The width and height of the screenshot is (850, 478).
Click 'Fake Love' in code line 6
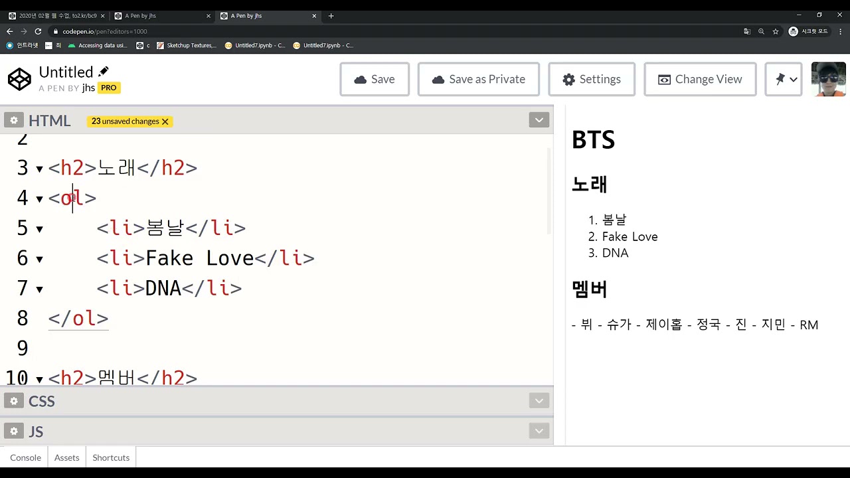[x=199, y=258]
